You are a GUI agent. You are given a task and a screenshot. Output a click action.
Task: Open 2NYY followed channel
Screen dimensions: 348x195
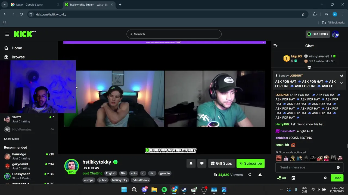point(29,119)
